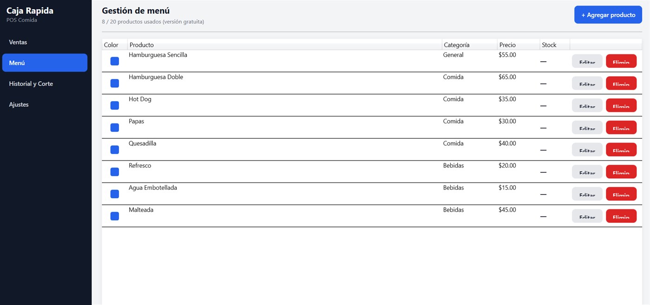Click the Agua Embotellada product name
This screenshot has width=650, height=305.
pyautogui.click(x=153, y=188)
